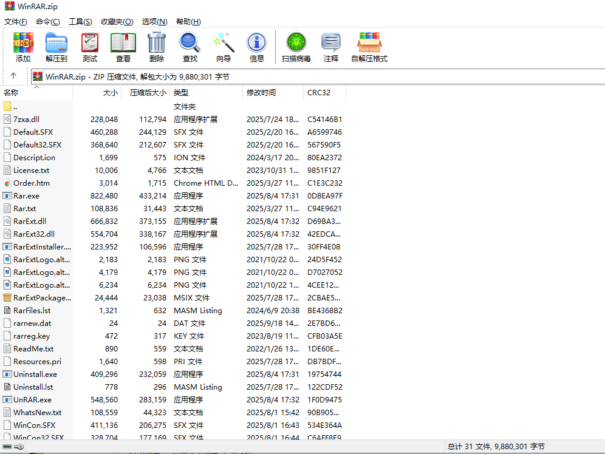The height and width of the screenshot is (454, 605).
Task: Select the WhatsNew.txt file name
Action: coord(38,412)
